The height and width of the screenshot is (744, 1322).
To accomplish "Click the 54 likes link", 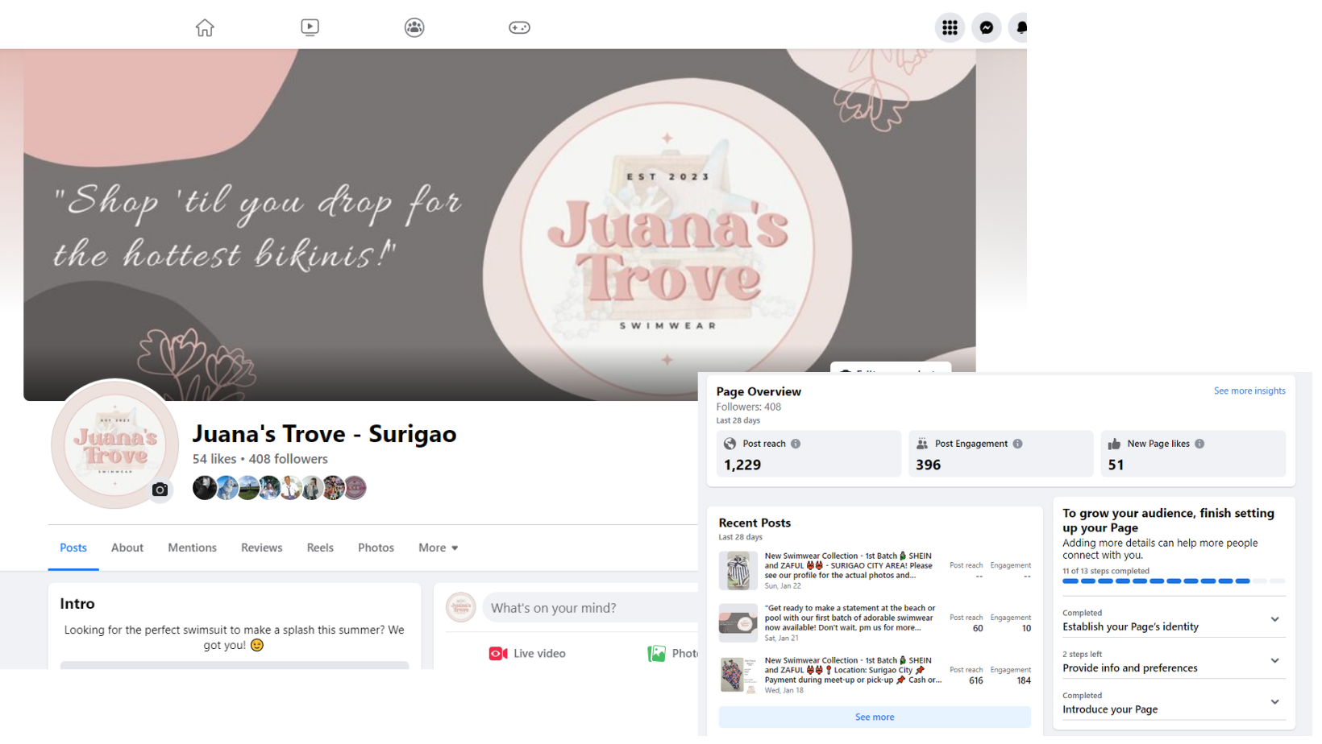I will pyautogui.click(x=214, y=459).
